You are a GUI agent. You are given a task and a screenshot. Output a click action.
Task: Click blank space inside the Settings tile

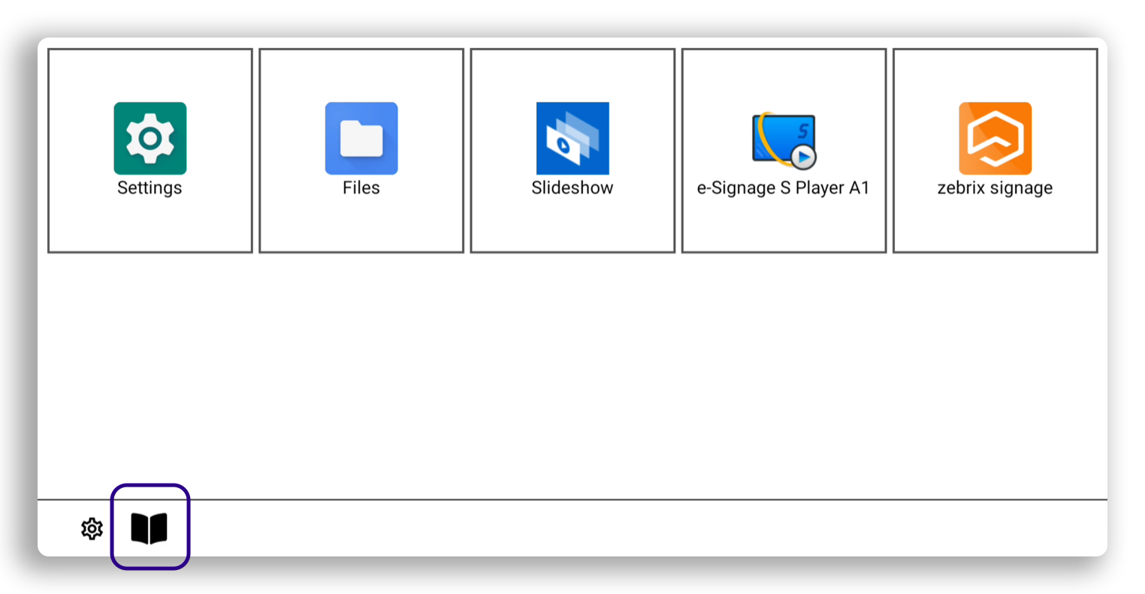coord(150,225)
